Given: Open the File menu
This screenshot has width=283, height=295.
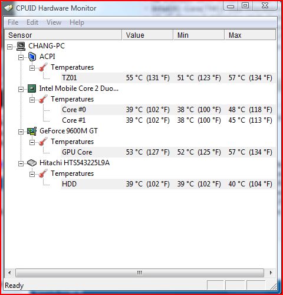Looking at the screenshot, I should coord(13,22).
